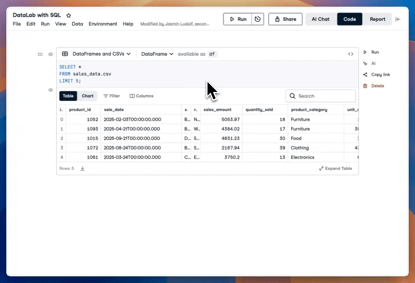
Task: Click the Columns button label
Action: [x=145, y=96]
